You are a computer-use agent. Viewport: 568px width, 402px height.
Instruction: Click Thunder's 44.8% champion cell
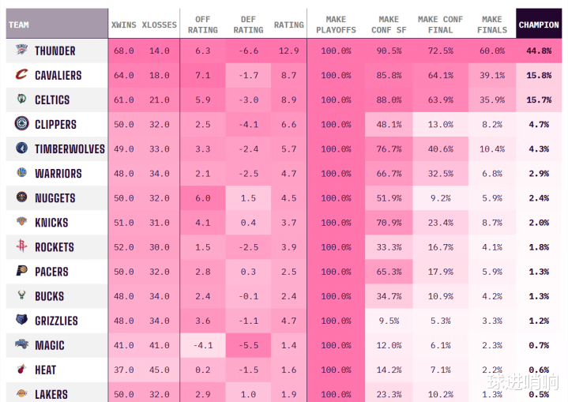[539, 51]
